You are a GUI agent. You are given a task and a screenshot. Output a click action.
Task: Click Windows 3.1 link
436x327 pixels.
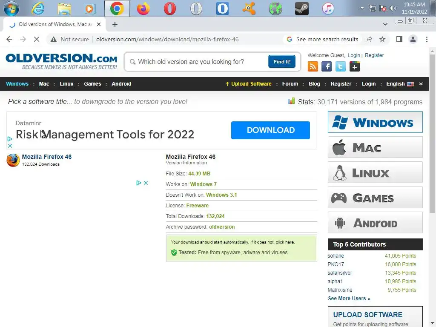[221, 195]
